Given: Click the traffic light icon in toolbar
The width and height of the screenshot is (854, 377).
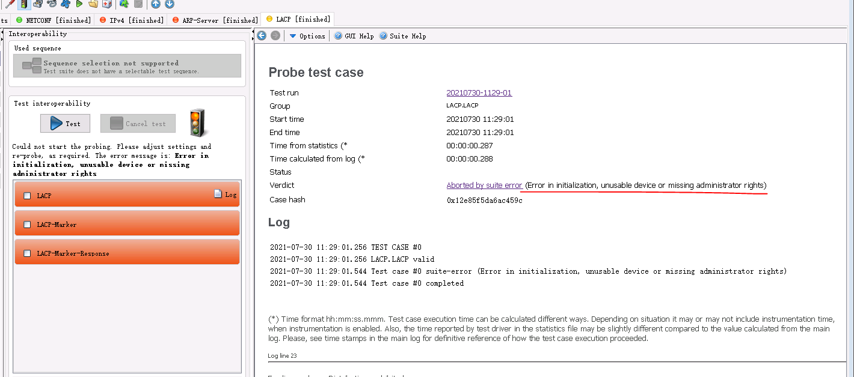Looking at the screenshot, I should click(24, 4).
